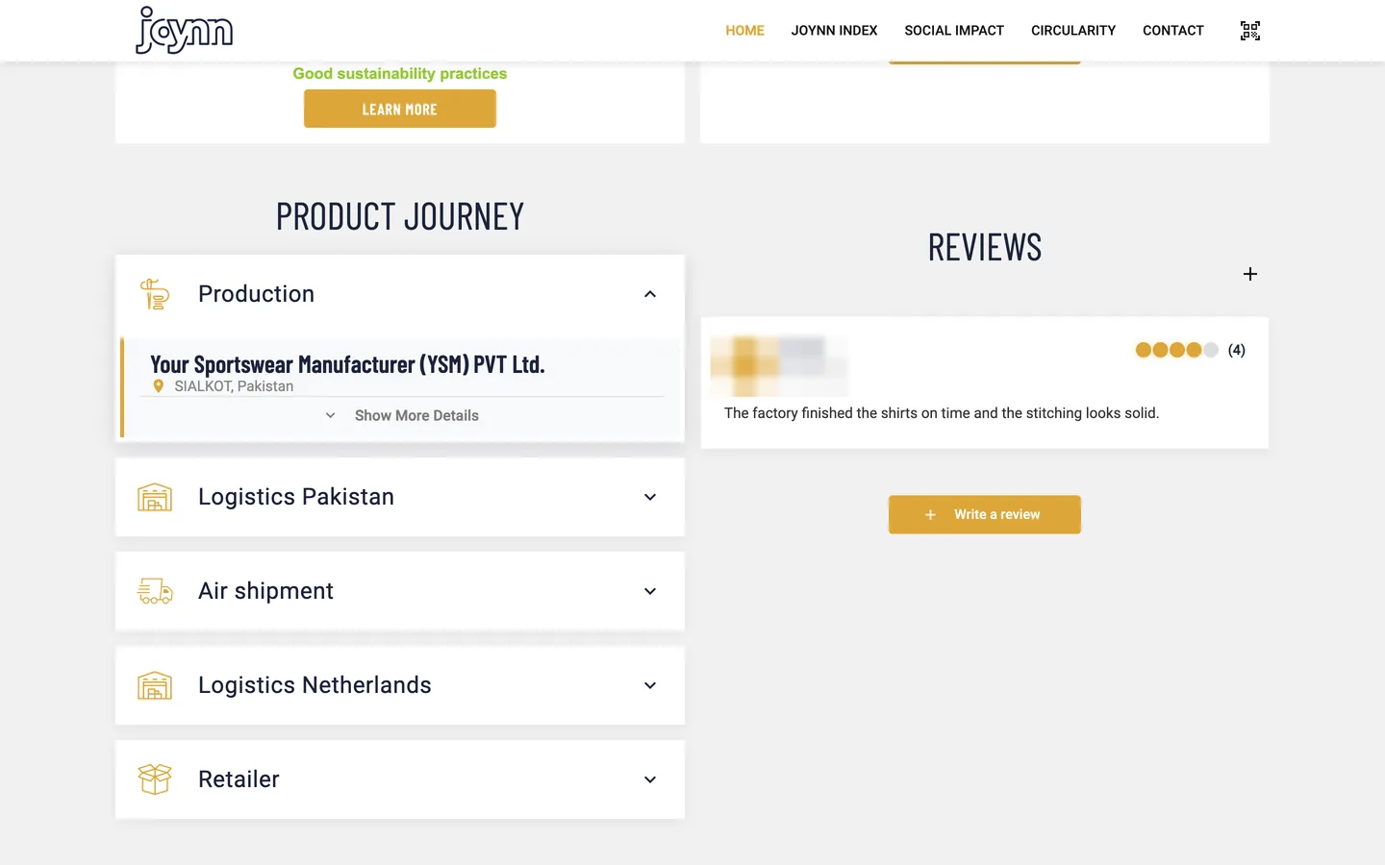
Task: Open the Joynn Index menu item
Action: tap(834, 31)
